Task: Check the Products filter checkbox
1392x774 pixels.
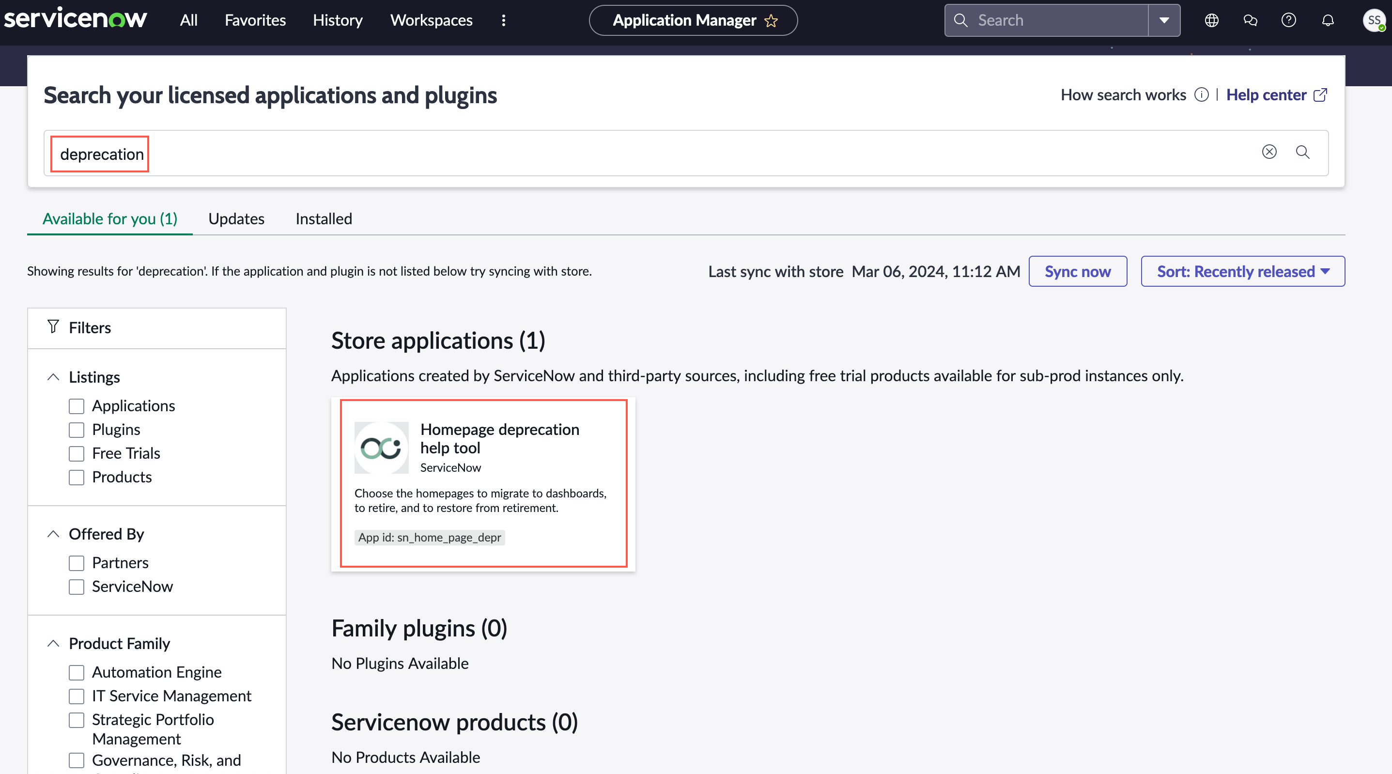Action: tap(76, 477)
